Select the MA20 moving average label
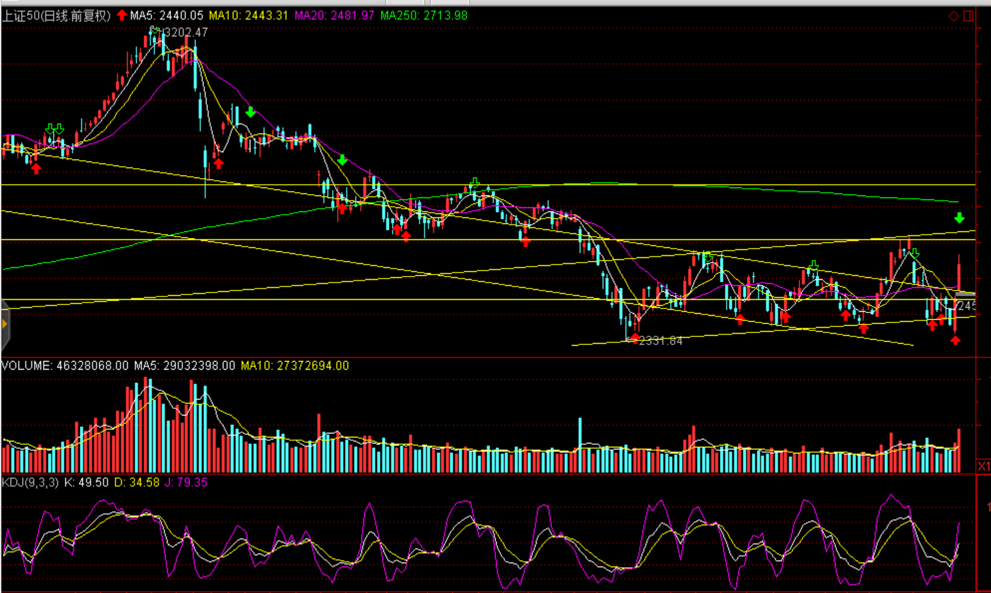This screenshot has height=593, width=991. [334, 15]
